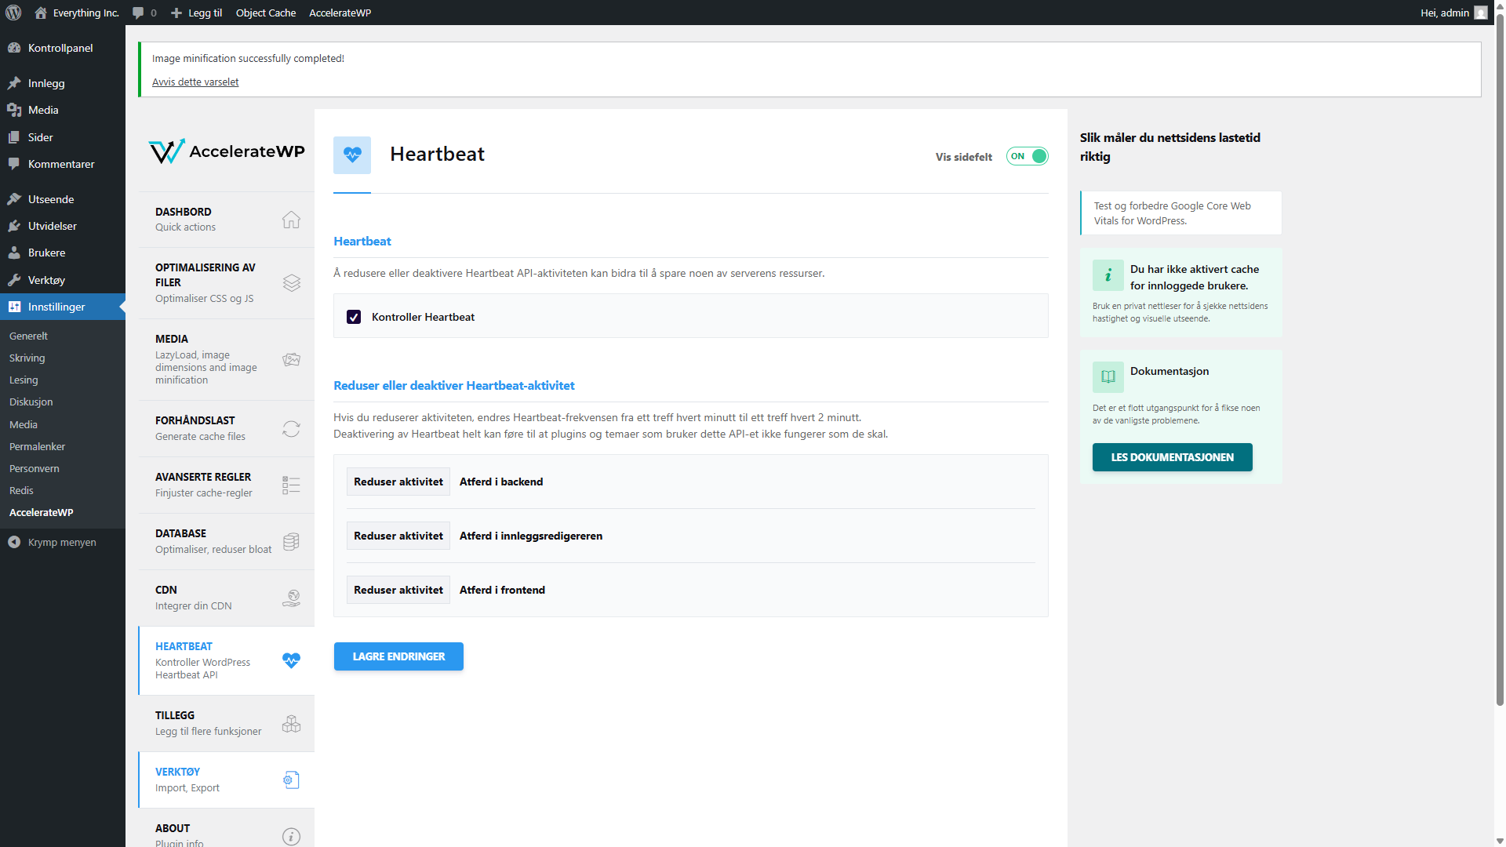1506x847 pixels.
Task: Open dropdown for Atferd i innleggsredigereren
Action: point(398,536)
